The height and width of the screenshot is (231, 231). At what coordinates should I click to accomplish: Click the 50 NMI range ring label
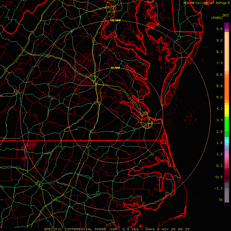pyautogui.click(x=115, y=68)
